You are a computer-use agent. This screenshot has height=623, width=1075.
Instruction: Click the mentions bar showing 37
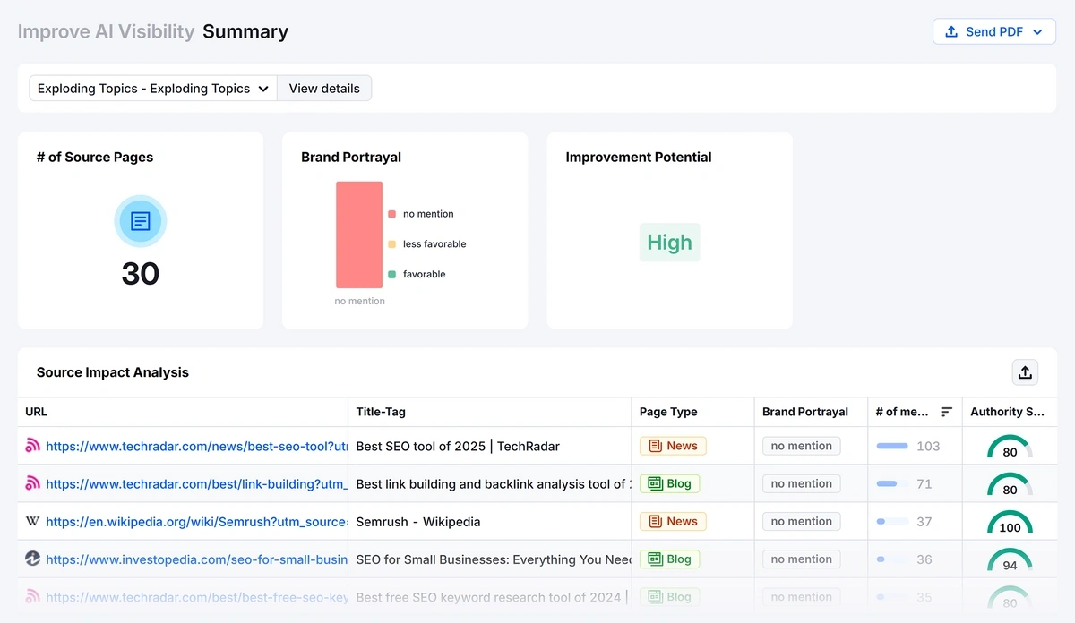(892, 521)
